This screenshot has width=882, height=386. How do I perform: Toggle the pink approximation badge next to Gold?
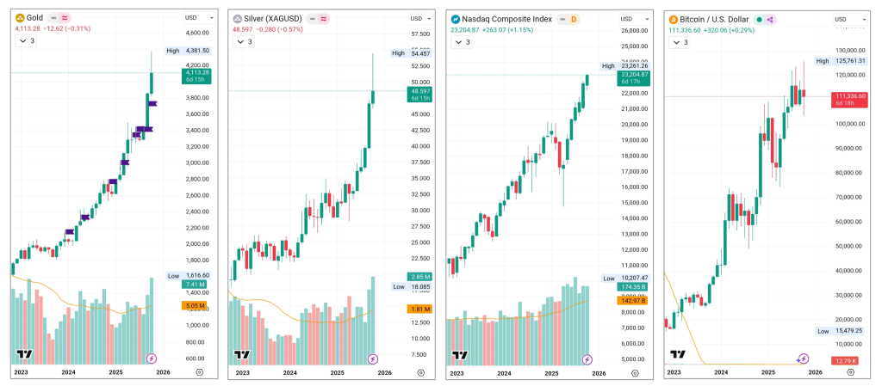coord(65,18)
